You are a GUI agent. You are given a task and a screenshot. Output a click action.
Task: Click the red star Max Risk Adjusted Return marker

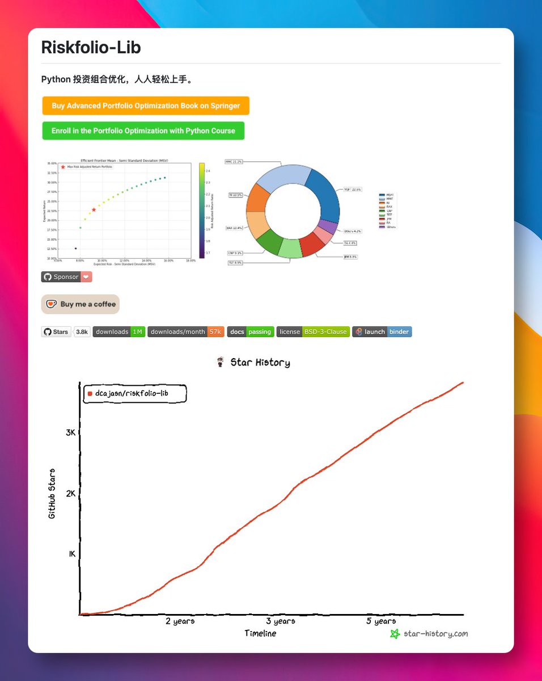pyautogui.click(x=94, y=210)
